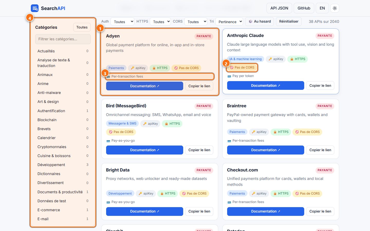Select the Dictionnaires category
This screenshot has height=231, width=370.
(x=63, y=174)
